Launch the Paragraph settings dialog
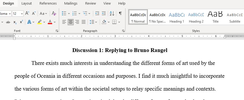Screen dimensions: 244x100 point(123,31)
